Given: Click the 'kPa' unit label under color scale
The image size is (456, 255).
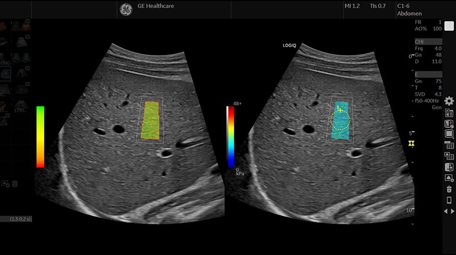Looking at the screenshot, I should 240,174.
